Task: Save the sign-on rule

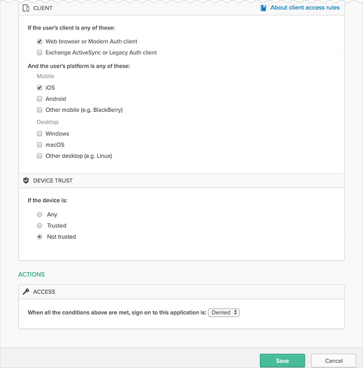Action: 282,360
